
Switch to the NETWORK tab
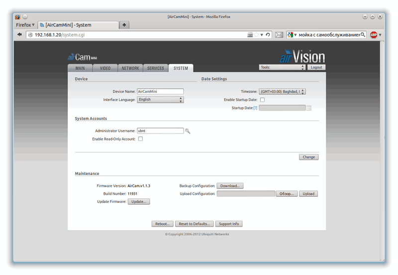pos(130,68)
